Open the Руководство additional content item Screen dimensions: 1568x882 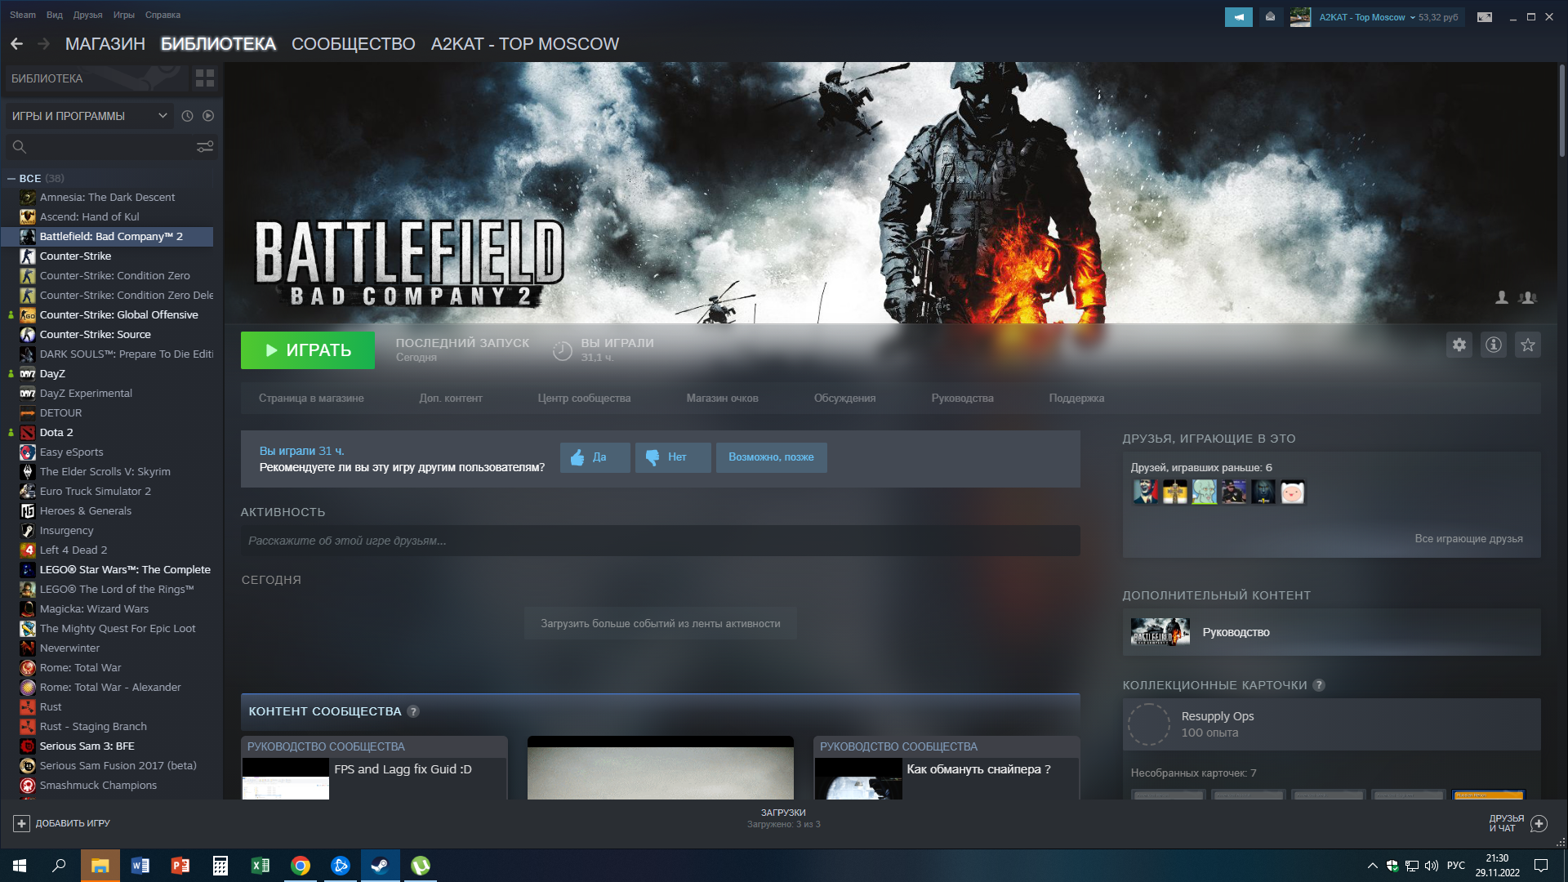pyautogui.click(x=1331, y=632)
